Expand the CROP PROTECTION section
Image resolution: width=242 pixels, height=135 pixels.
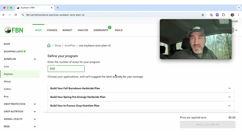pos(35,104)
